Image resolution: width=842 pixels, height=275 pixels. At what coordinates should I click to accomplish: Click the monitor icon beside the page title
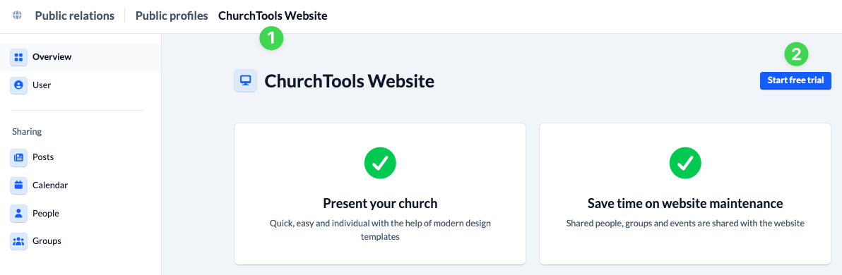click(x=245, y=81)
